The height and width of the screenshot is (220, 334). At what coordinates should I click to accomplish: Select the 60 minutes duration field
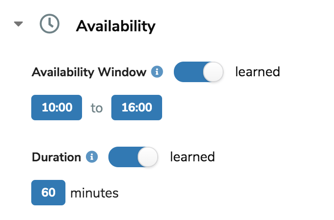pyautogui.click(x=48, y=193)
